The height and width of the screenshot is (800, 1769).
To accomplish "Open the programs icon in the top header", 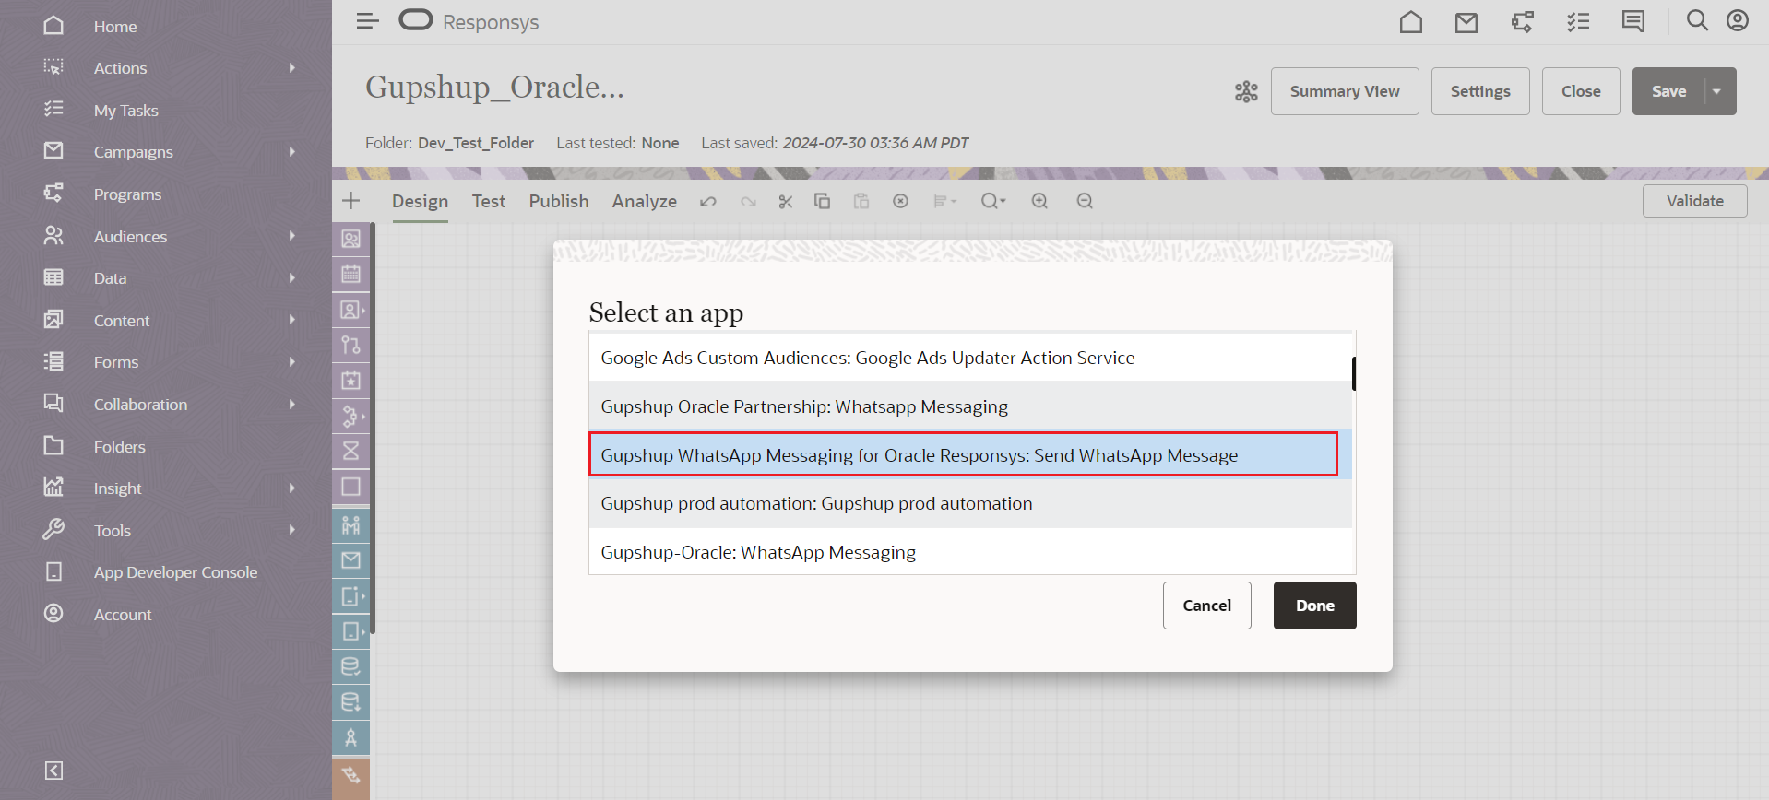I will [x=1523, y=21].
